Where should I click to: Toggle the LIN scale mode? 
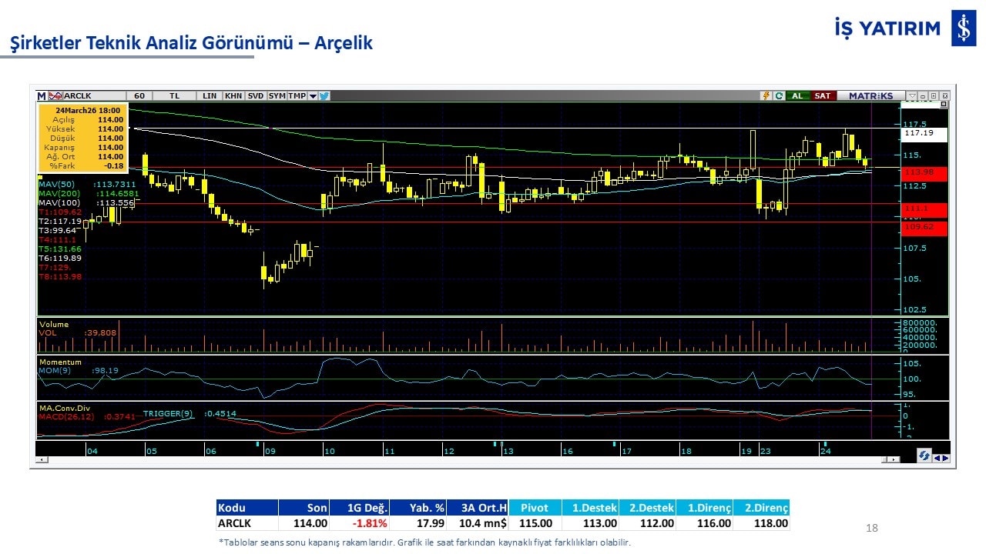pos(210,96)
